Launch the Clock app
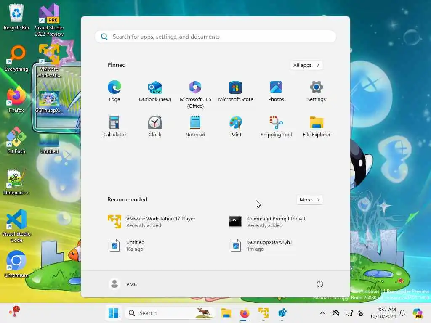Image resolution: width=431 pixels, height=323 pixels. [155, 127]
